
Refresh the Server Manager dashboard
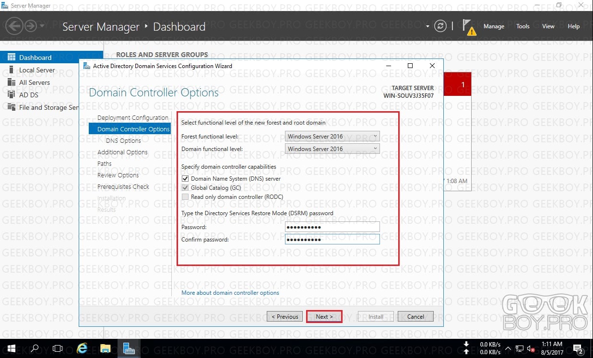(x=440, y=26)
